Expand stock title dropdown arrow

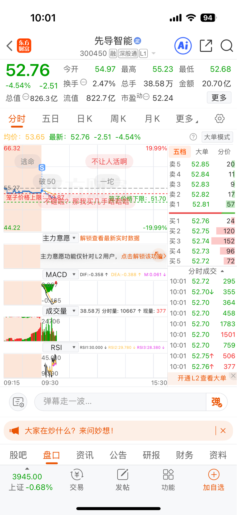coord(153,54)
